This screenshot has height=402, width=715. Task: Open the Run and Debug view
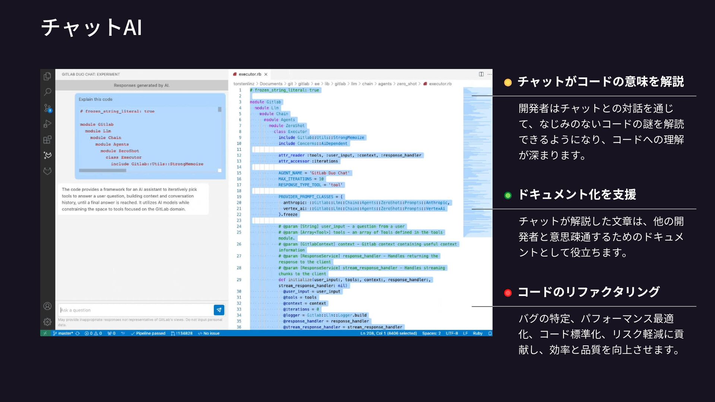click(x=47, y=124)
